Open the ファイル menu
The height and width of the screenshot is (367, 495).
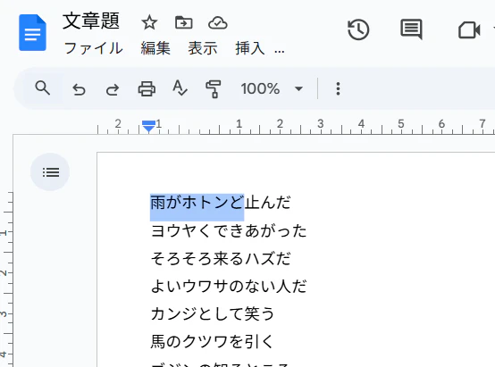tap(94, 48)
